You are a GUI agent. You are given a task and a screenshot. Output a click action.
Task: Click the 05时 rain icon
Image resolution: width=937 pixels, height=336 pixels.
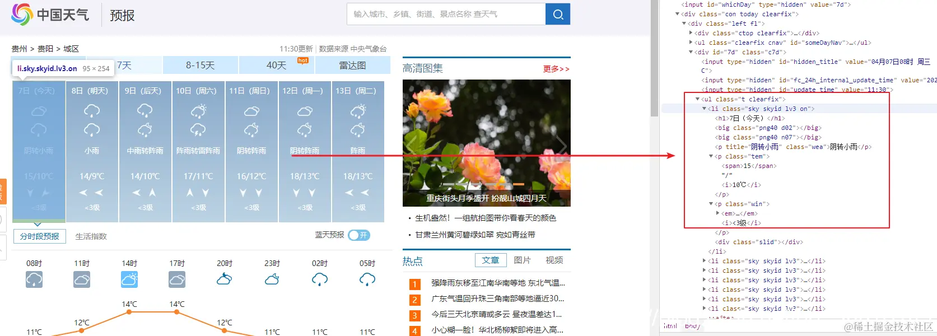[367, 279]
